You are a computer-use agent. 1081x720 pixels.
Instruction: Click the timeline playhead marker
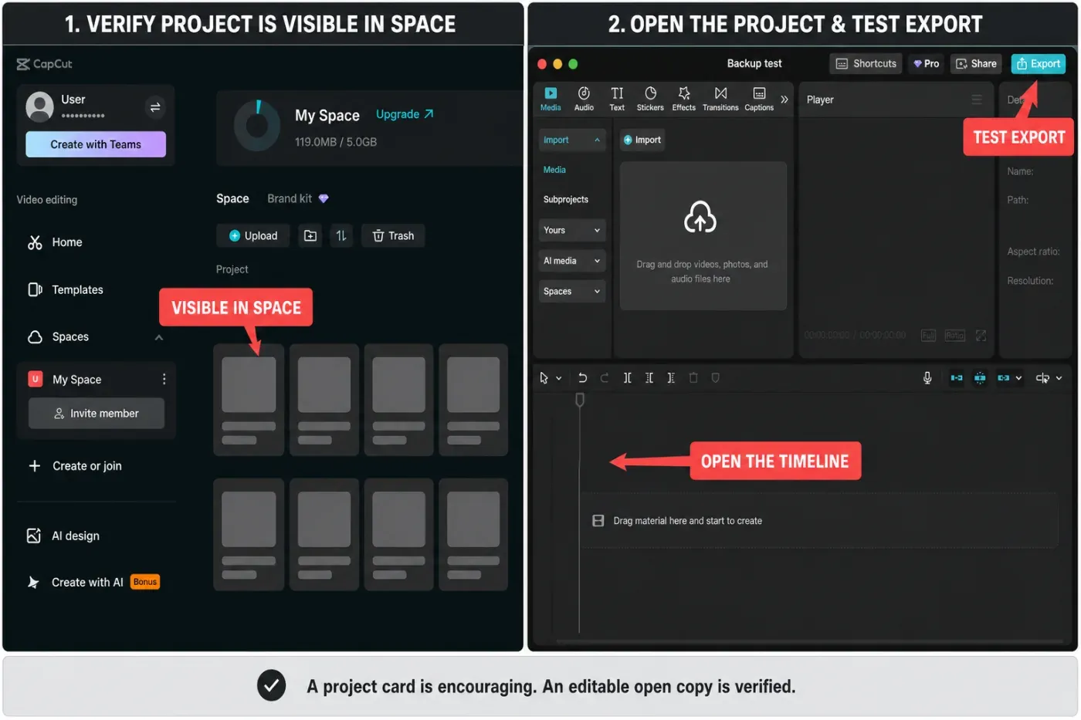pyautogui.click(x=580, y=400)
